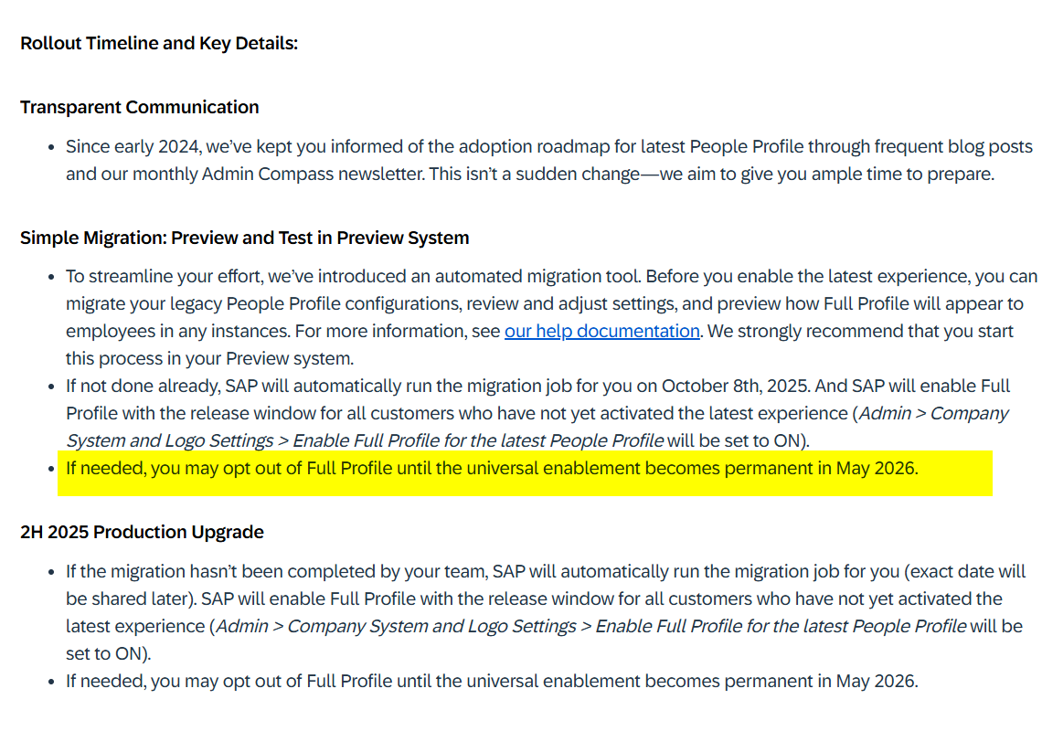
Task: Click the bullet beside the yellow highlighted line
Action: click(50, 470)
